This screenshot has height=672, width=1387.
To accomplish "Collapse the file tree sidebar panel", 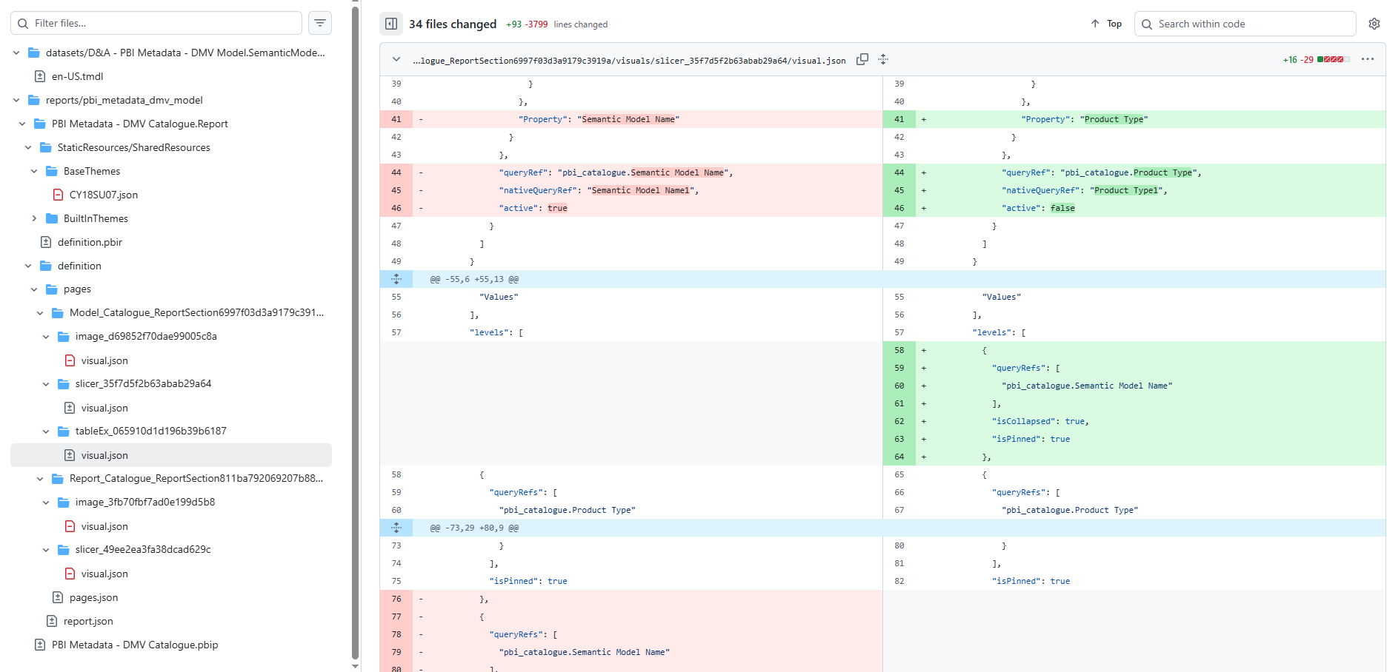I will click(390, 23).
